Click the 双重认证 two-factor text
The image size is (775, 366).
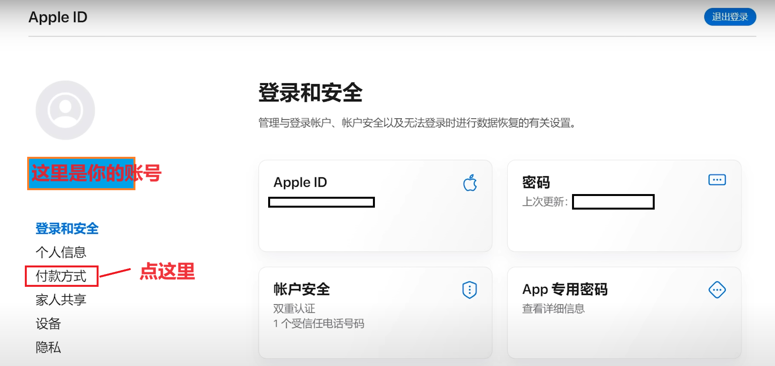click(294, 309)
